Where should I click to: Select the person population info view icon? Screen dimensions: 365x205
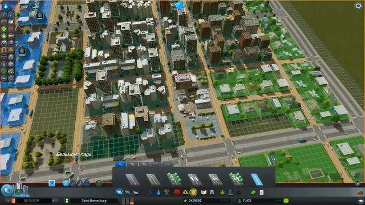point(4,64)
